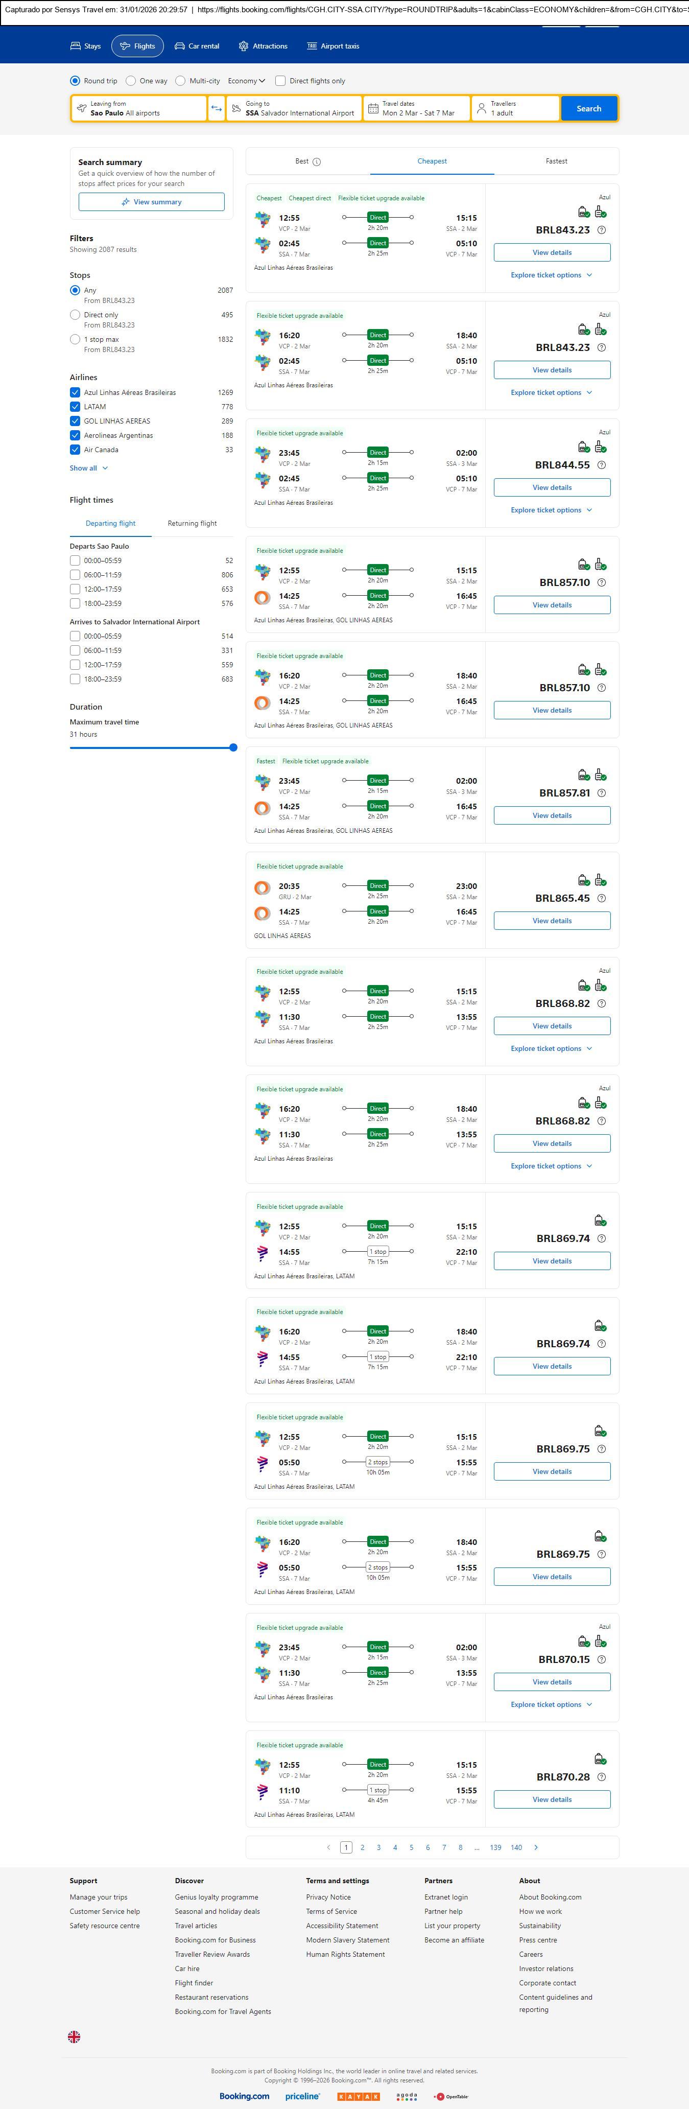Viewport: 689px width, 2109px height.
Task: Click the Attractions icon in top navigation
Action: click(243, 46)
